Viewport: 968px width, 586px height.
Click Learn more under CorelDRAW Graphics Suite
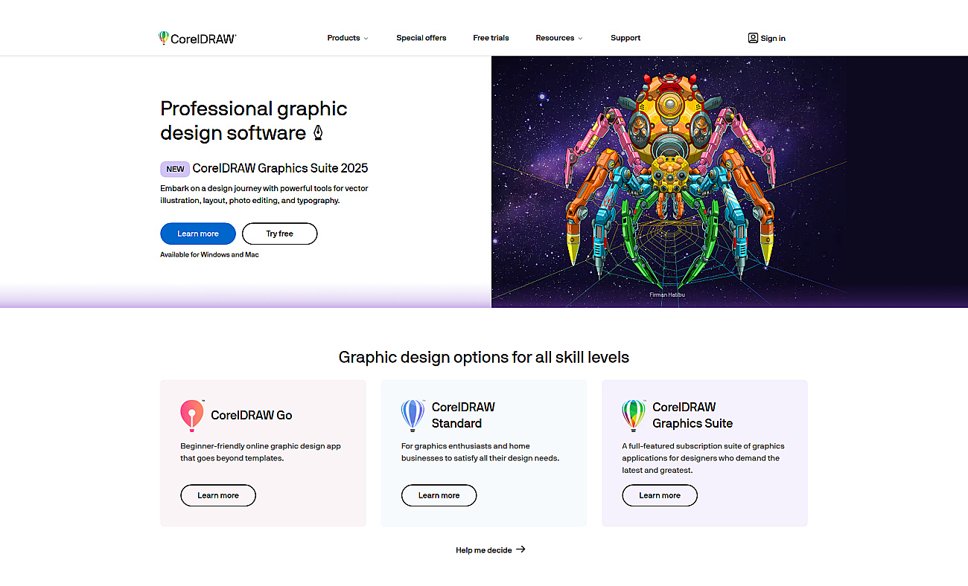(x=660, y=495)
